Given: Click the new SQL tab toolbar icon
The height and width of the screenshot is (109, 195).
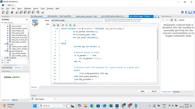Looking at the screenshot, I should click(3, 12).
